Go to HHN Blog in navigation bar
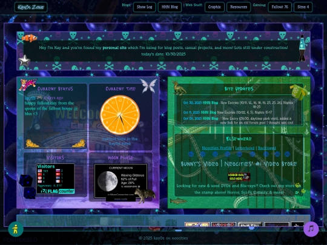The width and height of the screenshot is (327, 245). pyautogui.click(x=170, y=7)
